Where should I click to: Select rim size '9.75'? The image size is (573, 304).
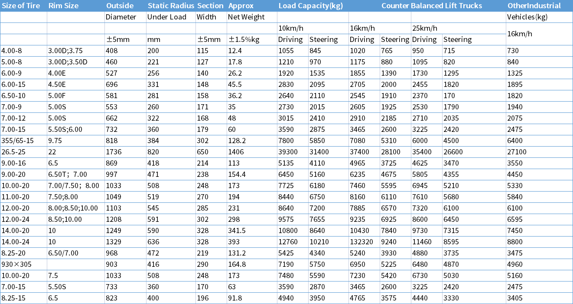coord(55,141)
